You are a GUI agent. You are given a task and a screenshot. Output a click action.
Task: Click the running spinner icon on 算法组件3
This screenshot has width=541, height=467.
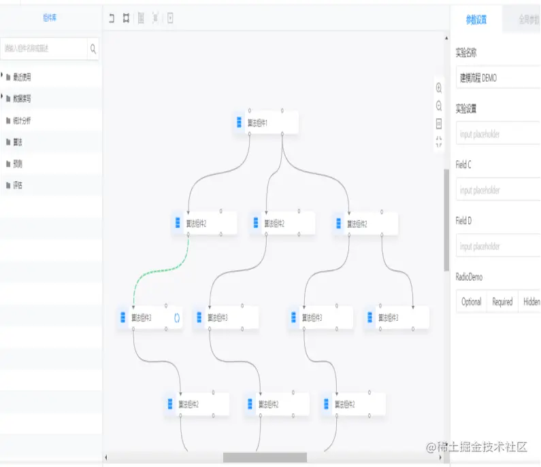pyautogui.click(x=177, y=317)
